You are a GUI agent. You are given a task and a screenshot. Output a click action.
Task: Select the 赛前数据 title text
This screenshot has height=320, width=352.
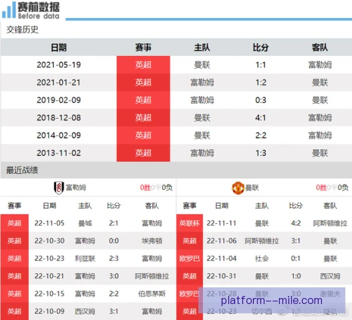(x=39, y=7)
